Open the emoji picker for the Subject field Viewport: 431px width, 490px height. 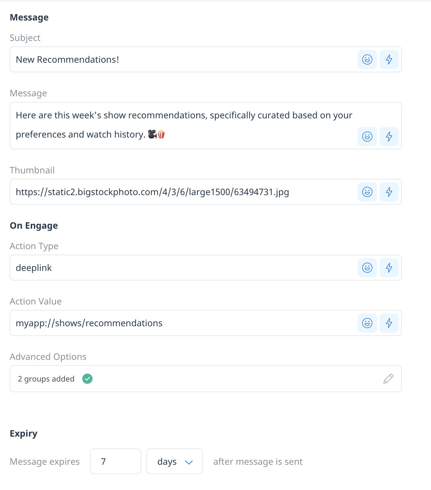click(367, 59)
